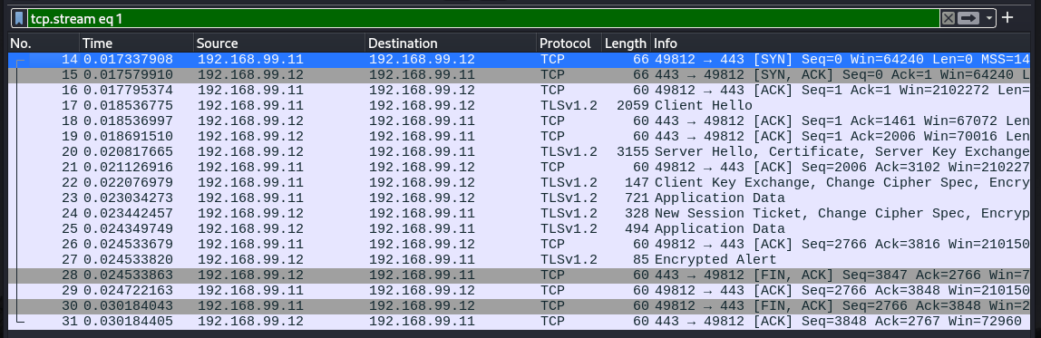Viewport: 1041px width, 338px height.
Task: Select packet 29 with Ack=3848
Action: (520, 290)
